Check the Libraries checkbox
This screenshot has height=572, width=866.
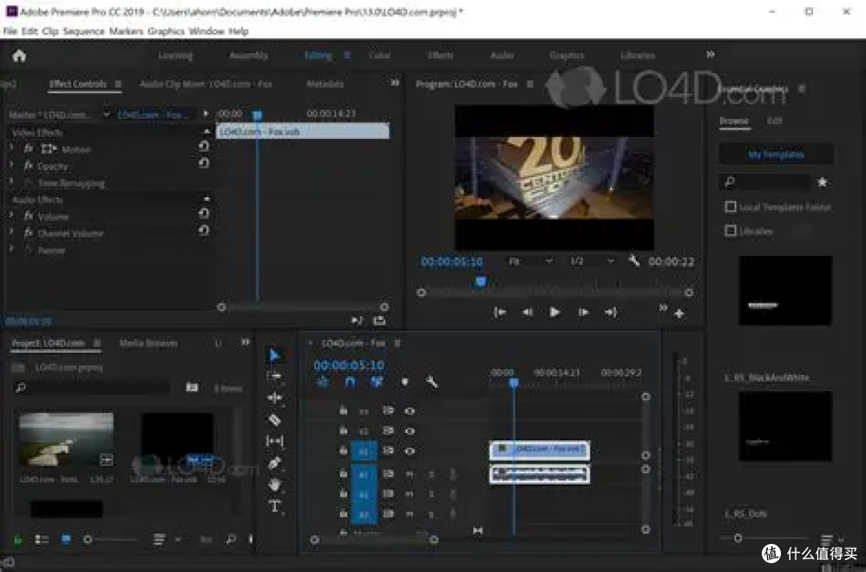click(730, 230)
